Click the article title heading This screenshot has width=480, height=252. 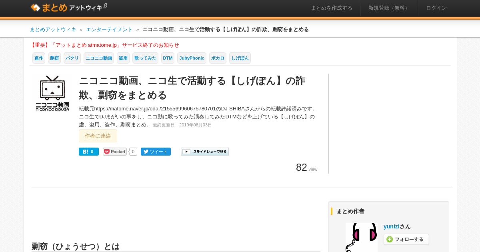[x=192, y=88]
